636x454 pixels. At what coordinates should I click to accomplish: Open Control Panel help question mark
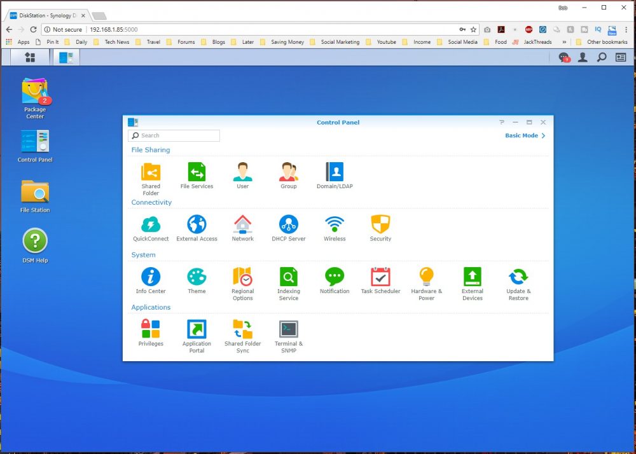coord(502,123)
